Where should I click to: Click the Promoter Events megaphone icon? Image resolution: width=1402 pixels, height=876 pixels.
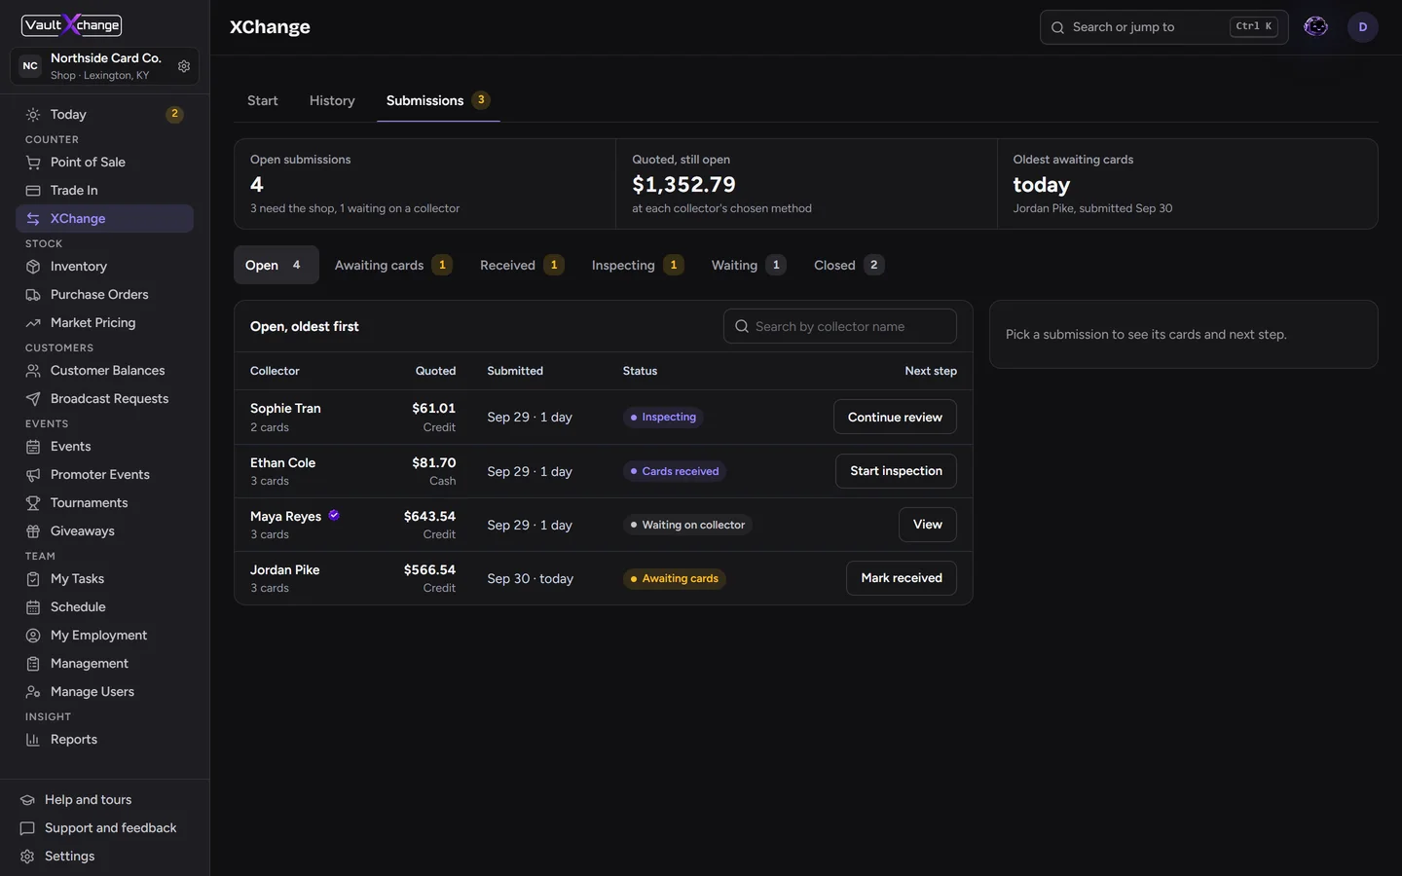pyautogui.click(x=33, y=475)
